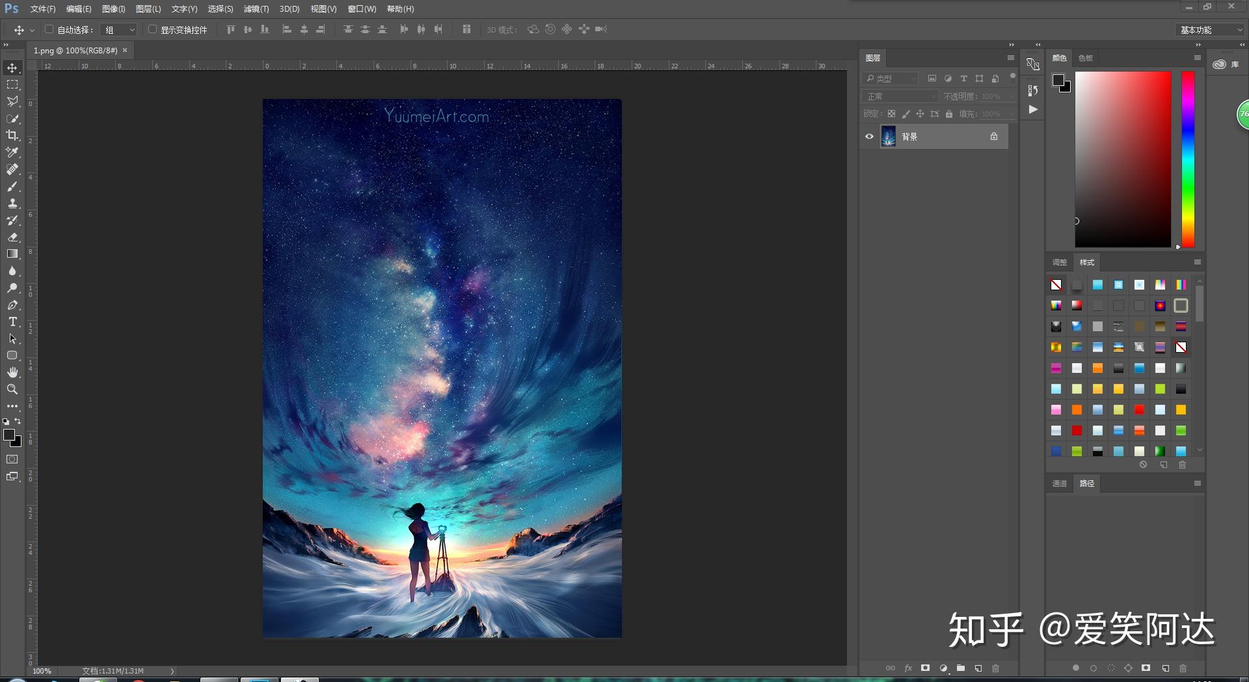The height and width of the screenshot is (682, 1249).
Task: Select the History Brush tool
Action: (x=12, y=220)
